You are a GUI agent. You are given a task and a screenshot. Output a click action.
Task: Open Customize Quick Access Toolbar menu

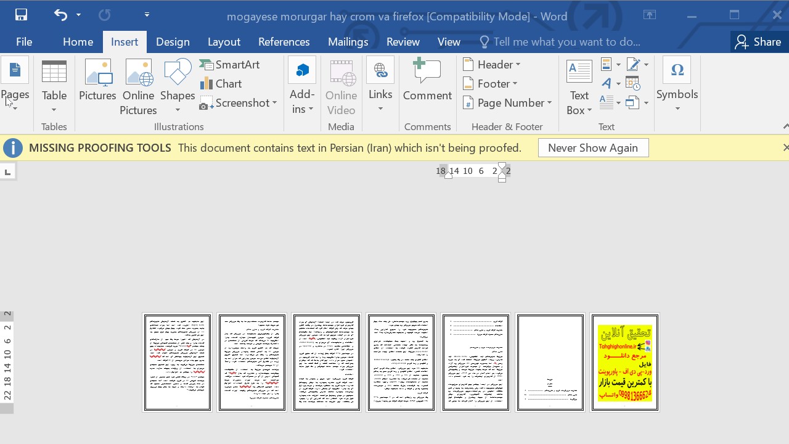(x=147, y=15)
